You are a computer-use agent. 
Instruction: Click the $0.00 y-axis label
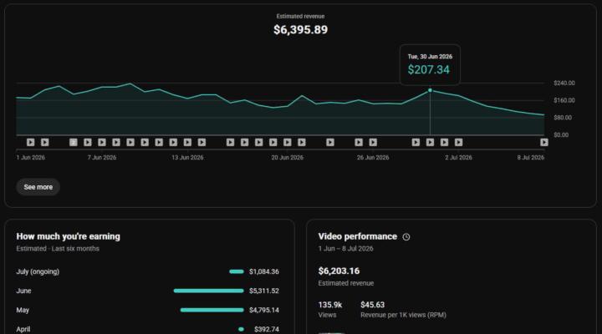click(561, 134)
